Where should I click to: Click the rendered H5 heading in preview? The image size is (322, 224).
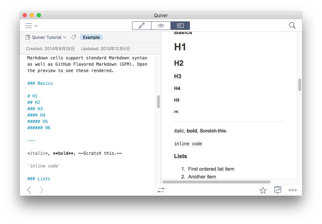(177, 100)
